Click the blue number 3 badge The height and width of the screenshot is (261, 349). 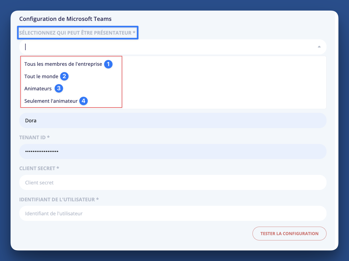[x=59, y=88]
